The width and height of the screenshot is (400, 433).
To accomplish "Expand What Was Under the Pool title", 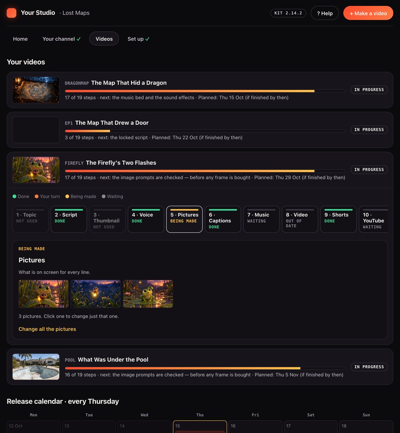I will click(113, 360).
